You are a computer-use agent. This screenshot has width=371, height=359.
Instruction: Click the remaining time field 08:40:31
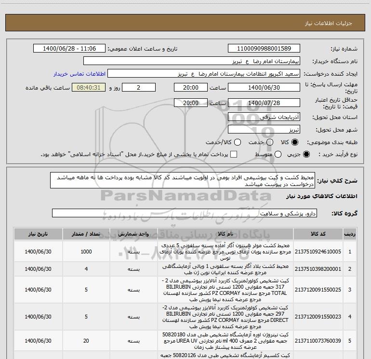click(89, 87)
